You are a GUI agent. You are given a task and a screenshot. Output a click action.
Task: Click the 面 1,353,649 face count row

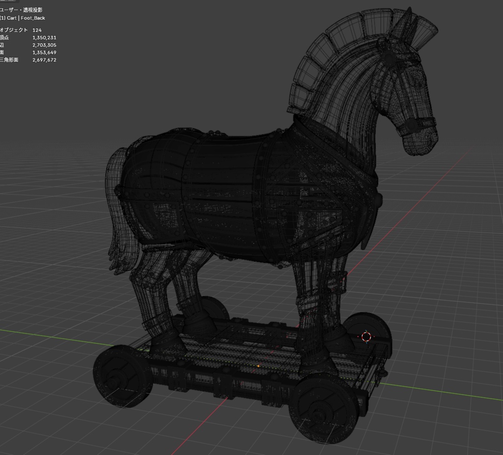[x=28, y=52]
